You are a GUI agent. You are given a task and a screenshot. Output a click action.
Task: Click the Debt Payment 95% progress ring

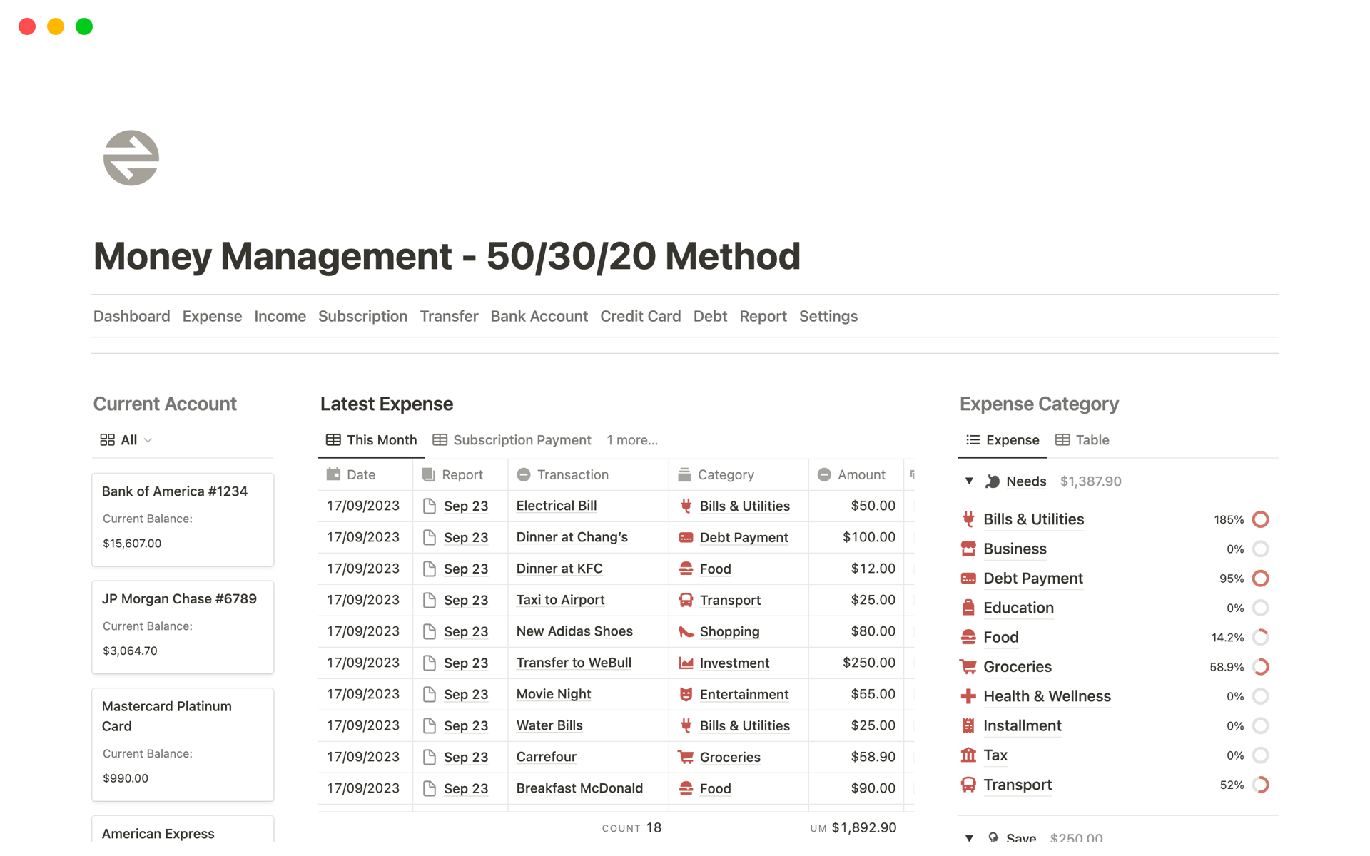pos(1260,579)
